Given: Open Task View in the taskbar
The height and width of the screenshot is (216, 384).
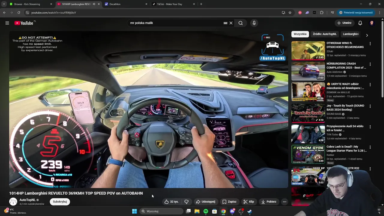Looking at the screenshot, I should pos(188,211).
